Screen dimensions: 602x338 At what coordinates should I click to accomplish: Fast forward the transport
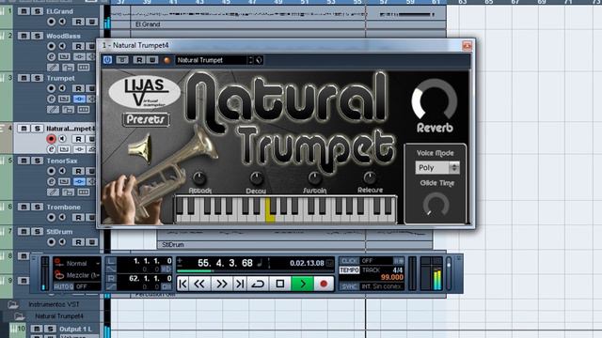point(222,284)
